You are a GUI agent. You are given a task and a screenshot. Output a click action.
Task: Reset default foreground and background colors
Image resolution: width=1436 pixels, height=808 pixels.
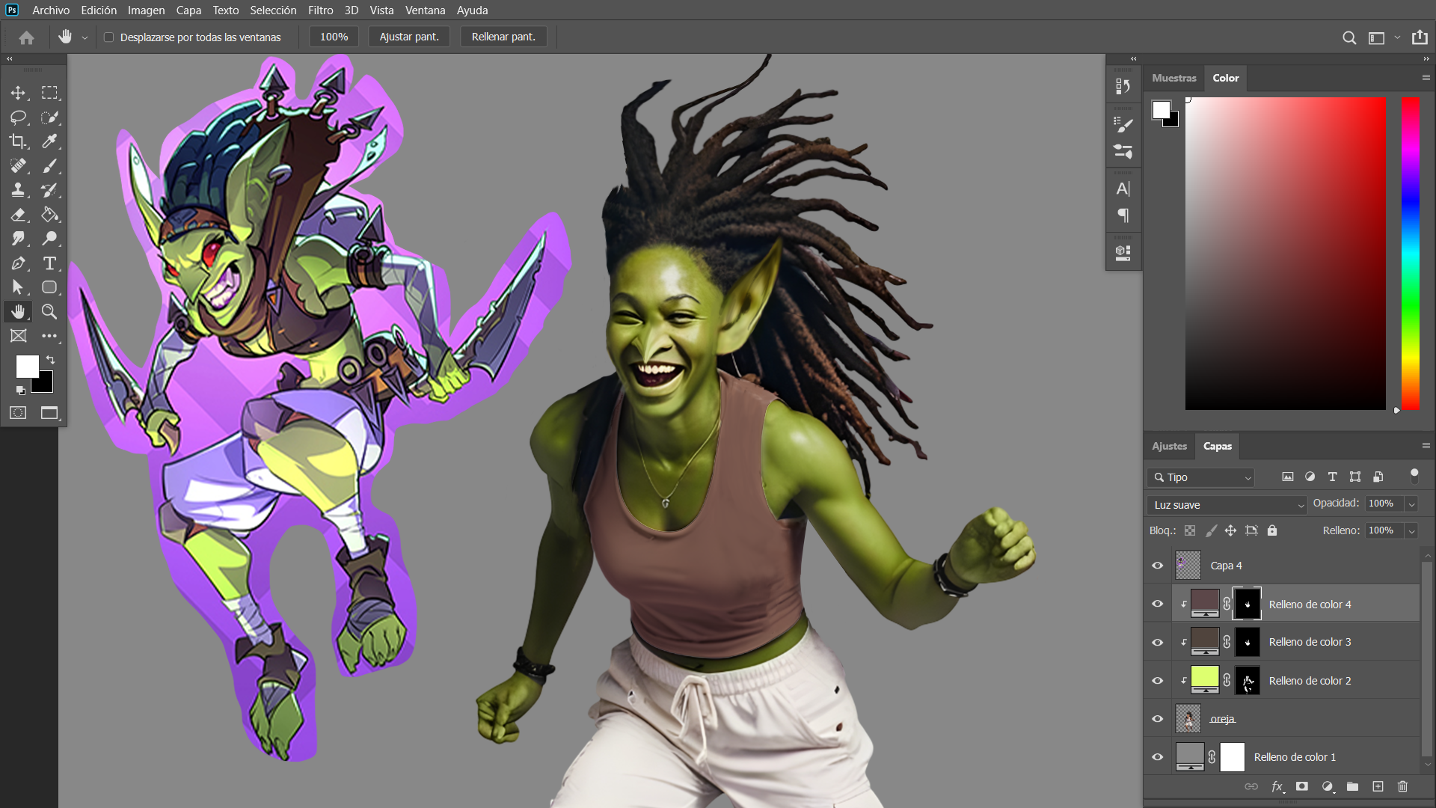20,390
